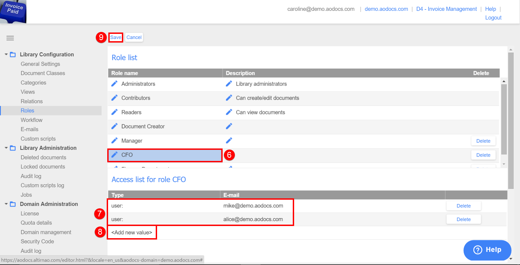This screenshot has width=520, height=265.
Task: Open Relations in the sidebar
Action: pyautogui.click(x=32, y=101)
